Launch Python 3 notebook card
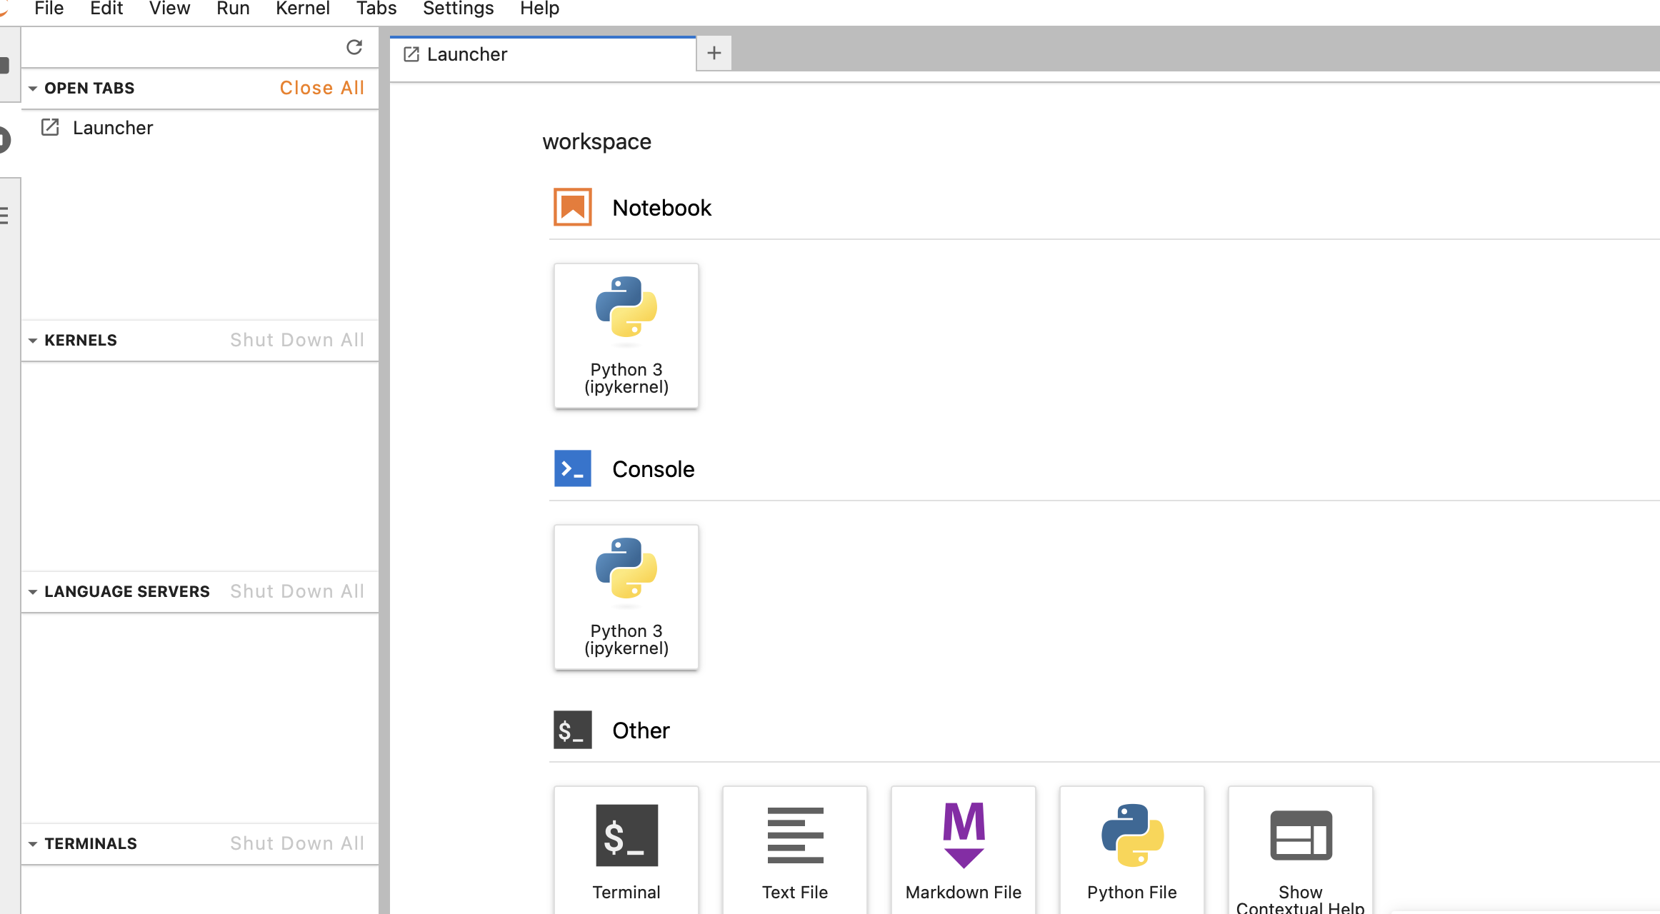The height and width of the screenshot is (914, 1660). click(x=626, y=336)
